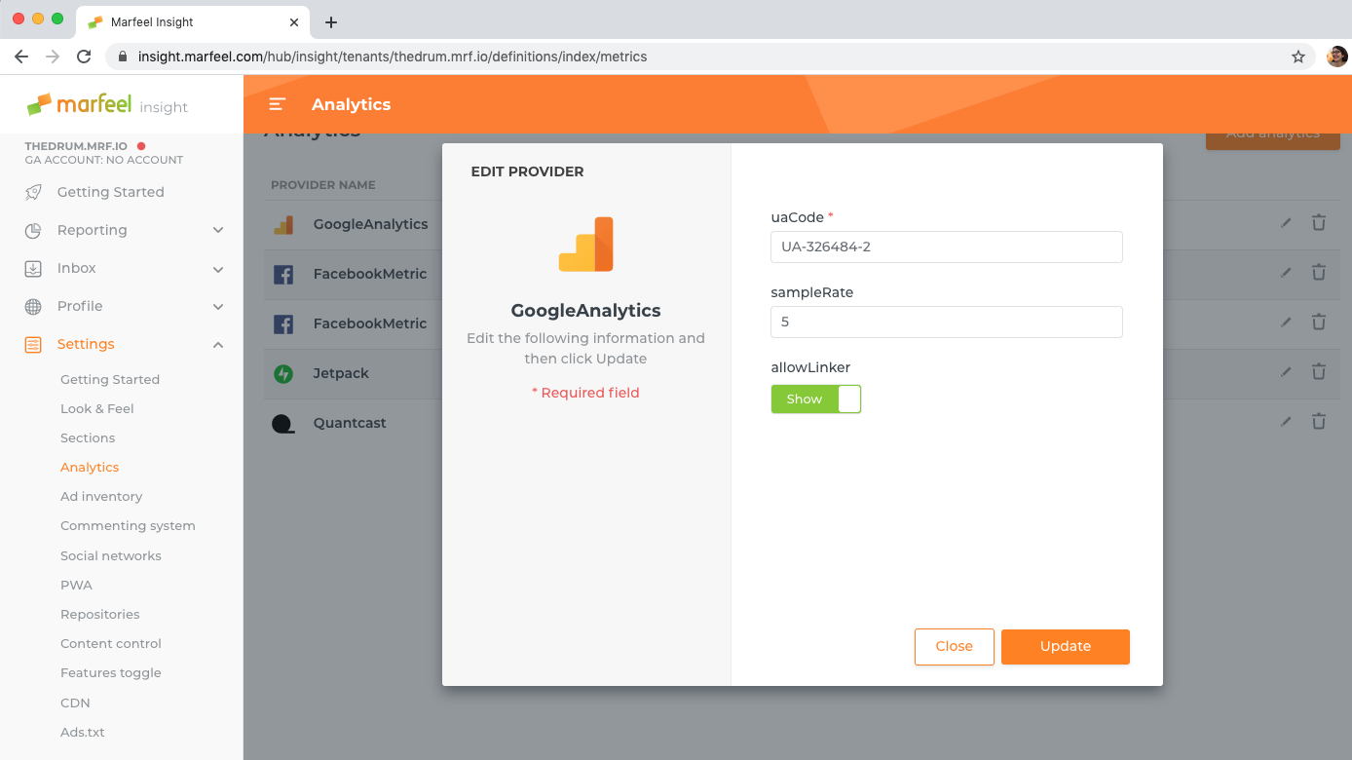
Task: Delete second FacebookMetric with trash icon
Action: tap(1319, 323)
